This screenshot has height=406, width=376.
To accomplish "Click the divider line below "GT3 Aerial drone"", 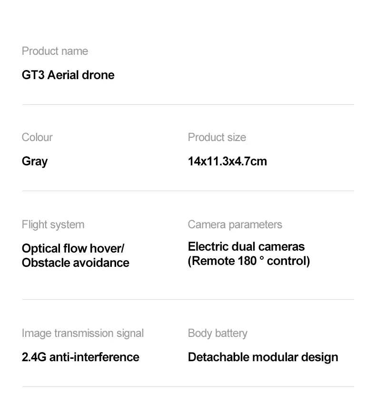I will pos(188,105).
